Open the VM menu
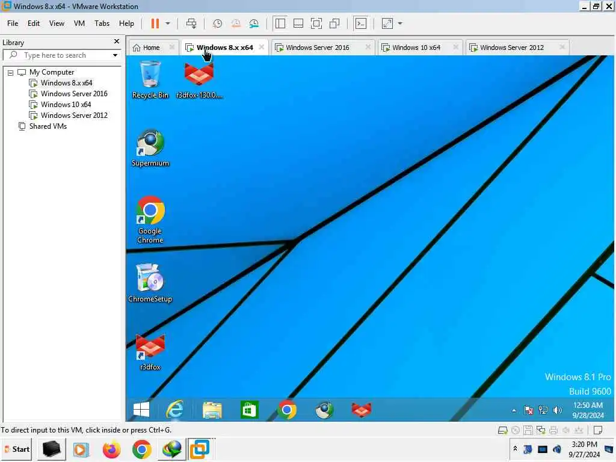Viewport: 616px width, 462px height. [79, 23]
